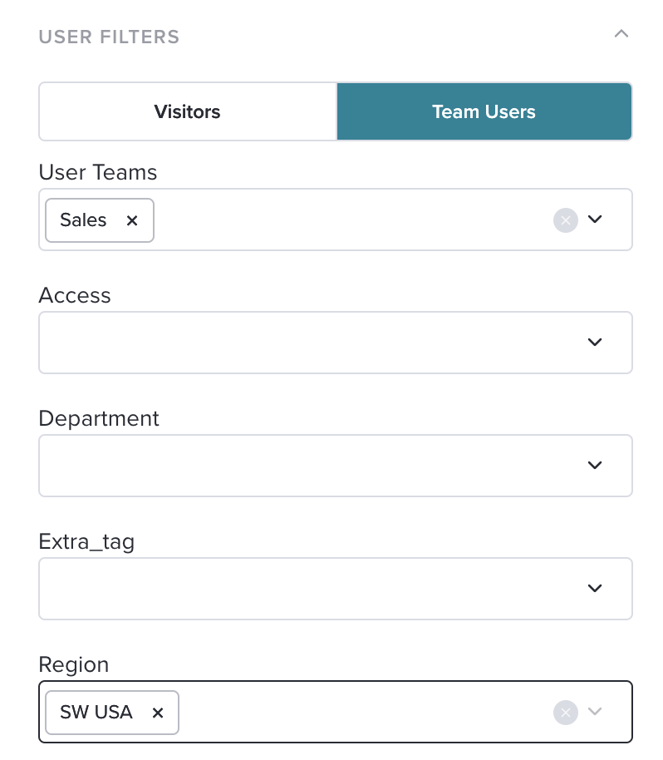663x760 pixels.
Task: Expand the Access dropdown chevron
Action: 595,343
